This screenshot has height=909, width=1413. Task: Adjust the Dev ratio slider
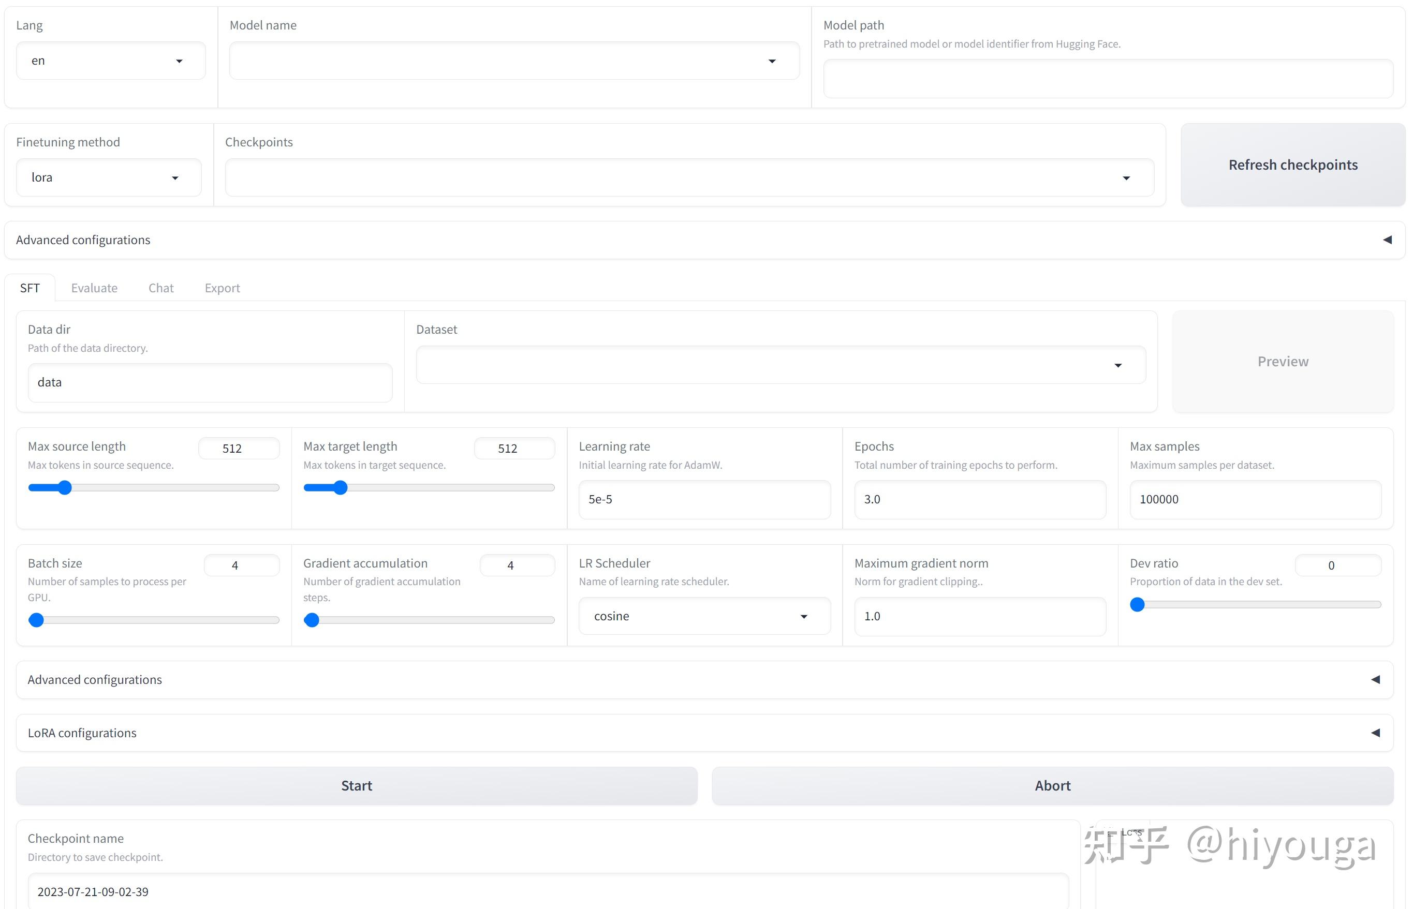pyautogui.click(x=1137, y=604)
